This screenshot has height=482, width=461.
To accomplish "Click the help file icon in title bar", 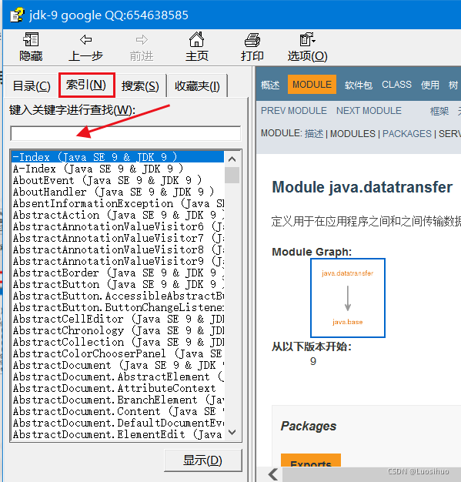I will pyautogui.click(x=17, y=15).
